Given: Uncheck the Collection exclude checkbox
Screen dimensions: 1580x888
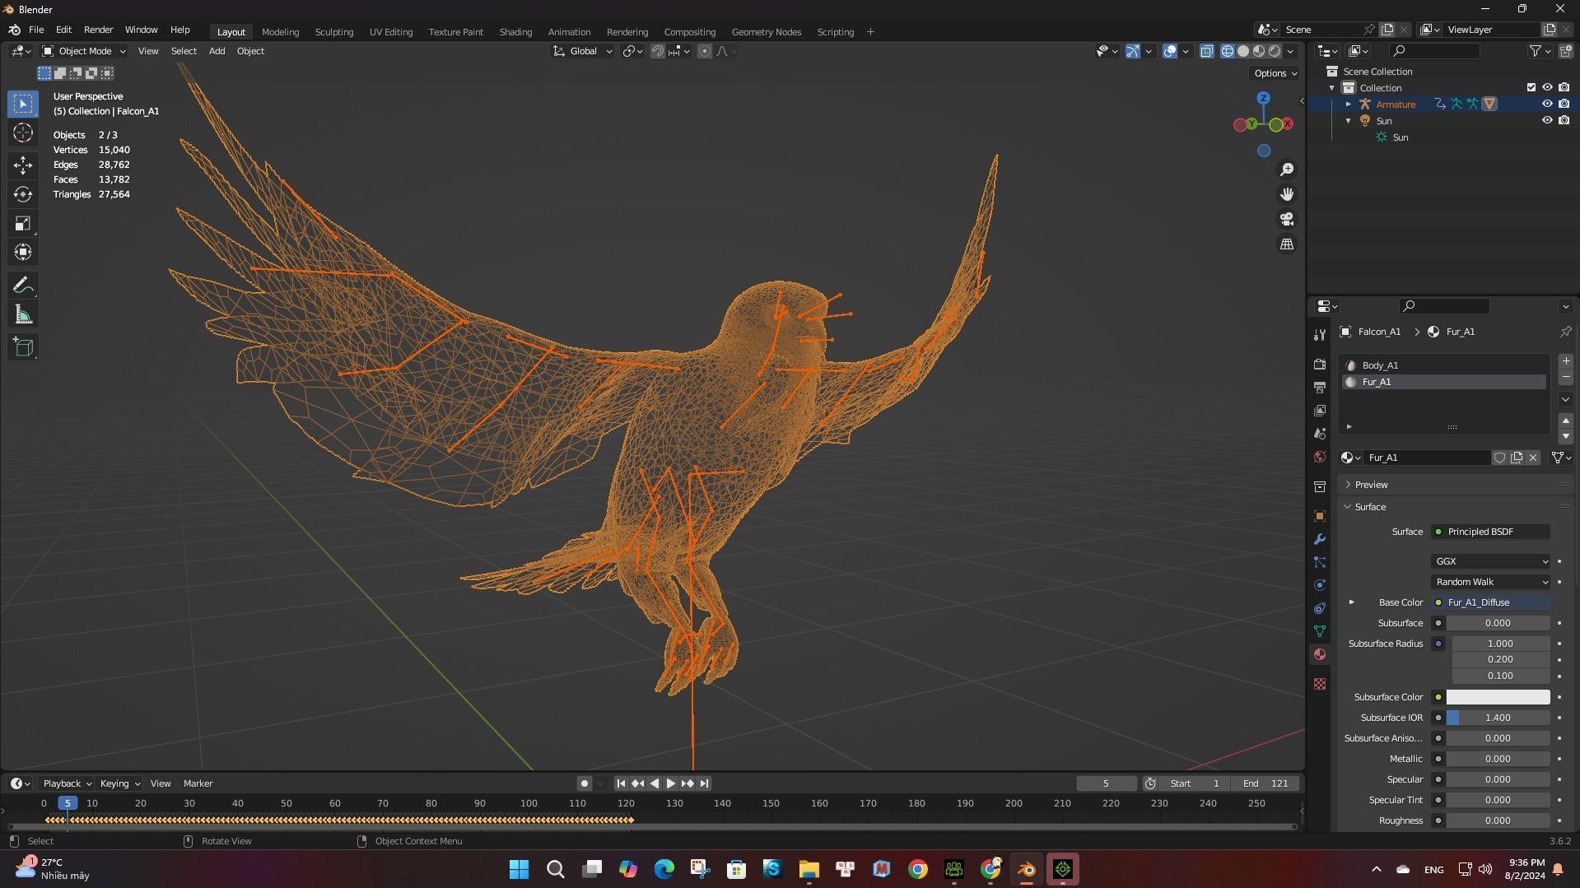Looking at the screenshot, I should tap(1531, 87).
